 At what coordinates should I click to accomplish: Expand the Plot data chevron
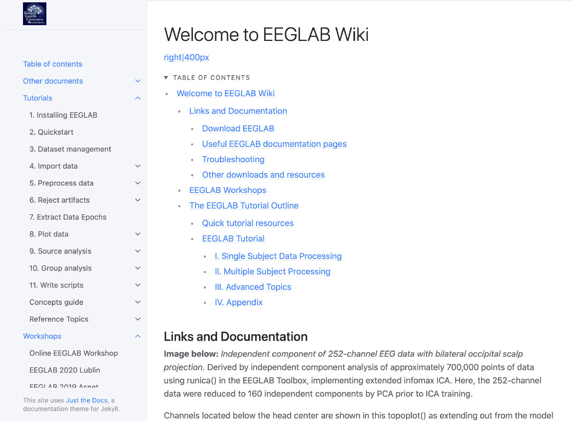coord(138,234)
